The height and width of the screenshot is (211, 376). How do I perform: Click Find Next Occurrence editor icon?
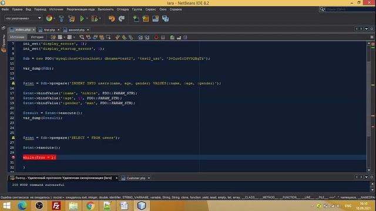click(x=95, y=38)
